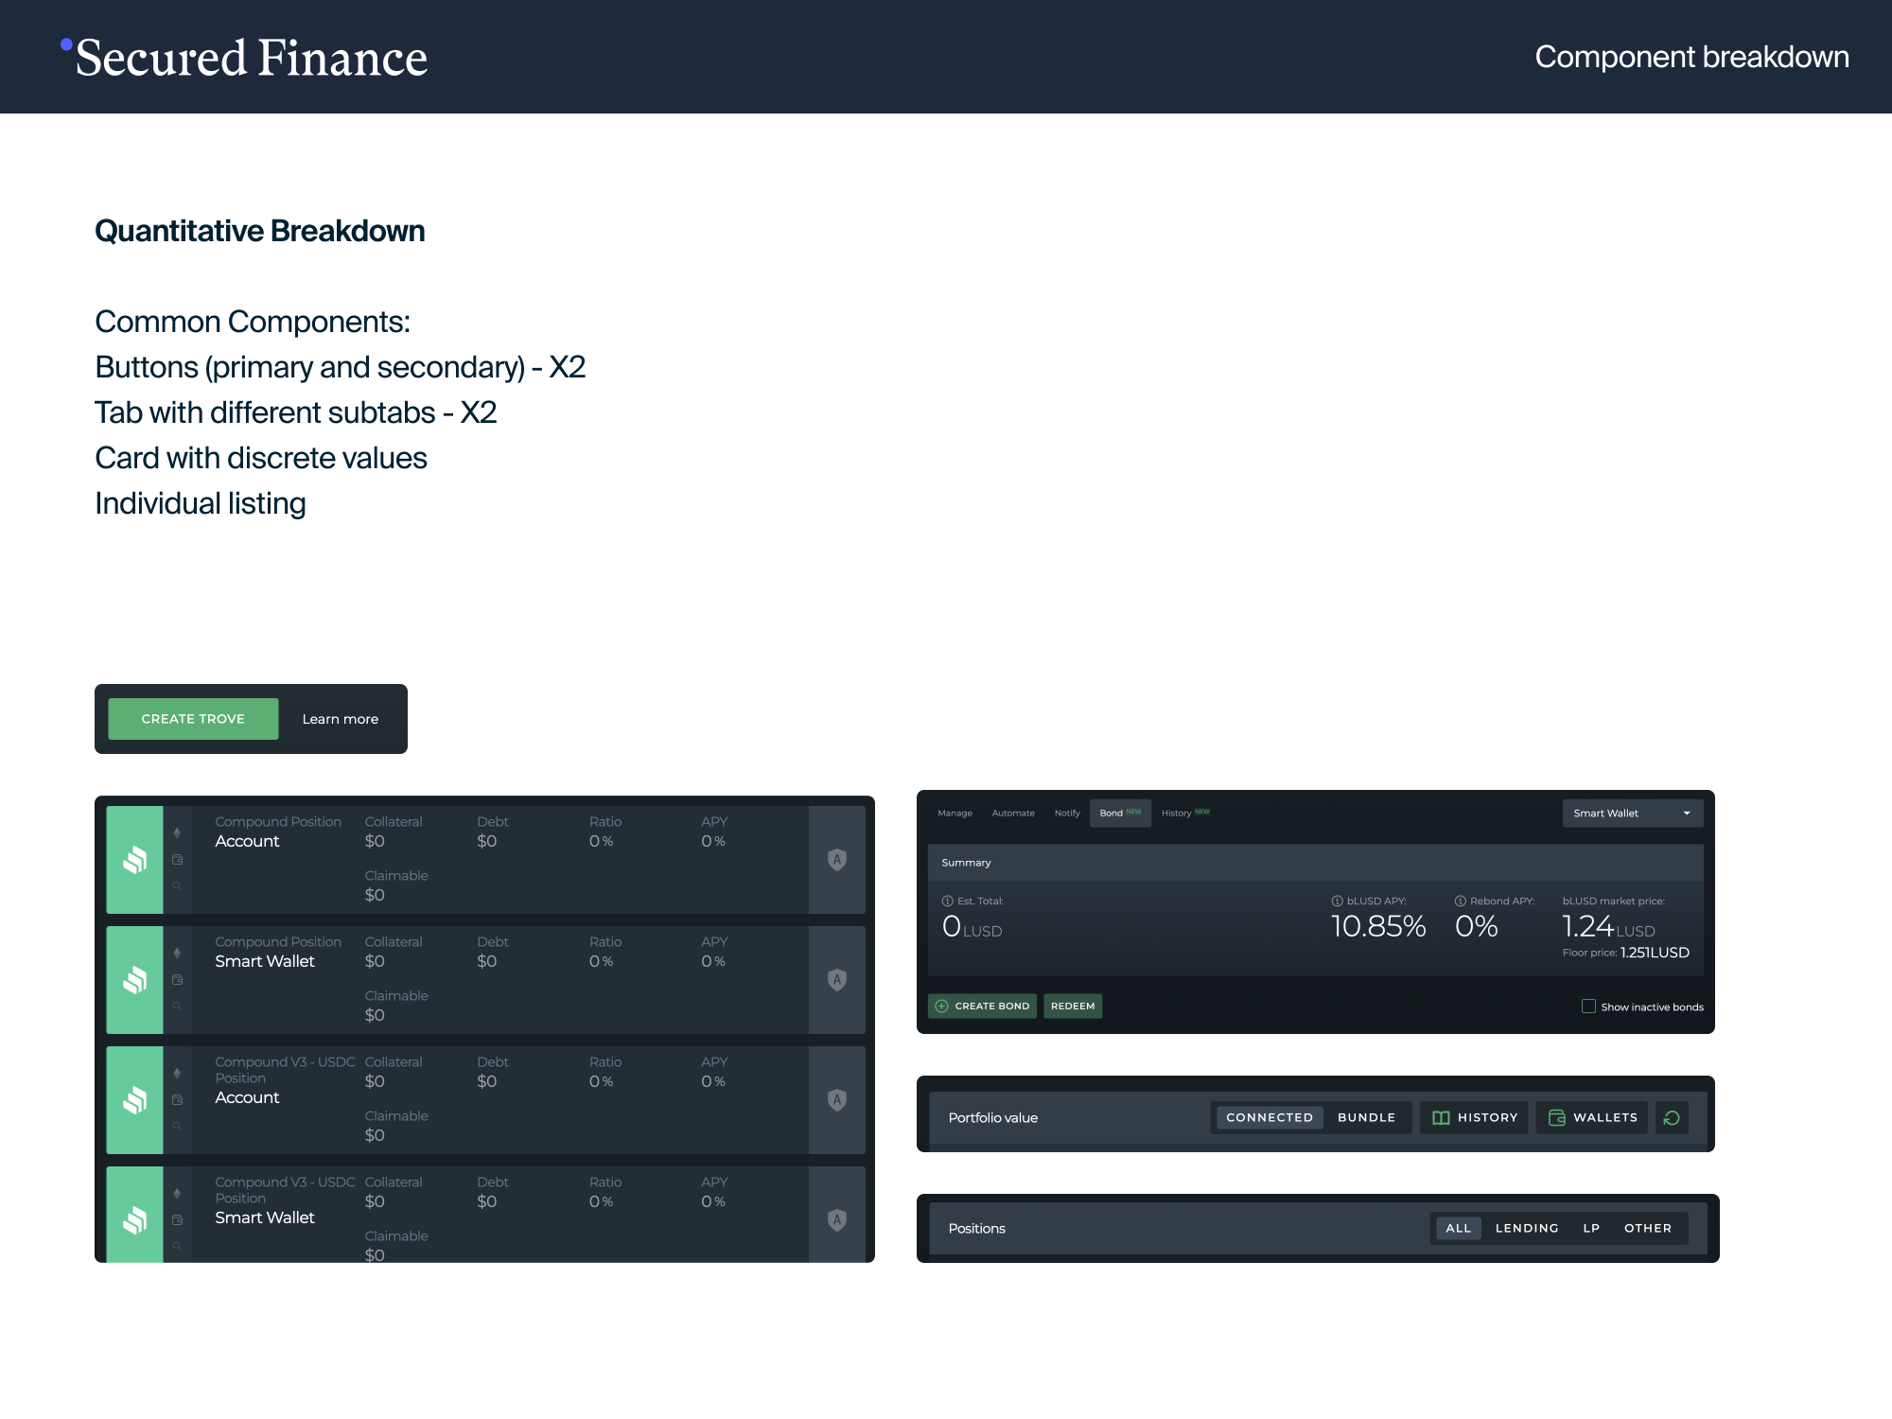Image resolution: width=1892 pixels, height=1419 pixels.
Task: Click info icon next to Rebond APY
Action: click(1461, 902)
